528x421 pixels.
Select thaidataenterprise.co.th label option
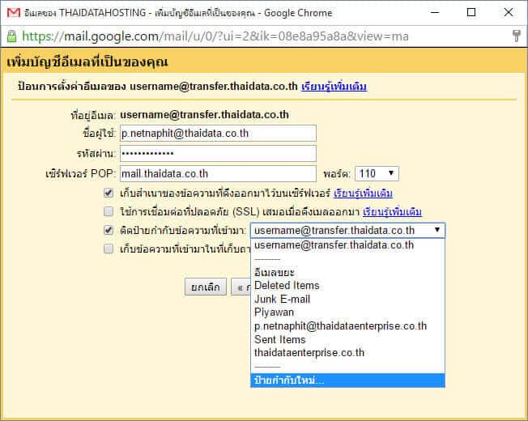point(348,353)
